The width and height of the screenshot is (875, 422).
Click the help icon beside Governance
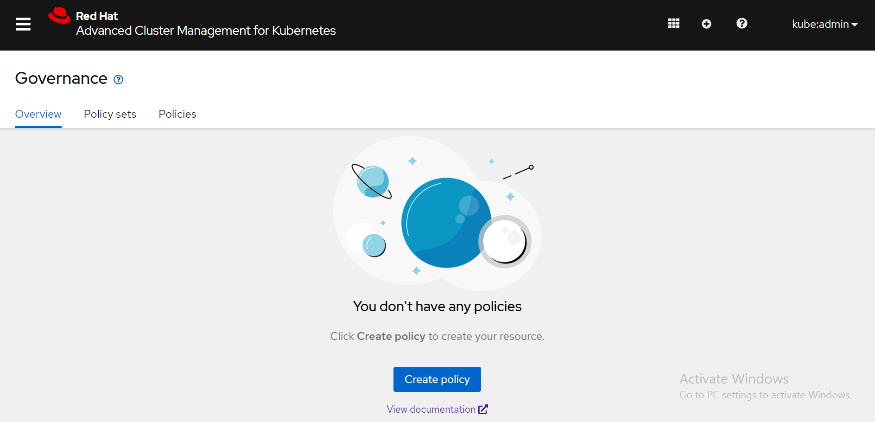point(119,80)
